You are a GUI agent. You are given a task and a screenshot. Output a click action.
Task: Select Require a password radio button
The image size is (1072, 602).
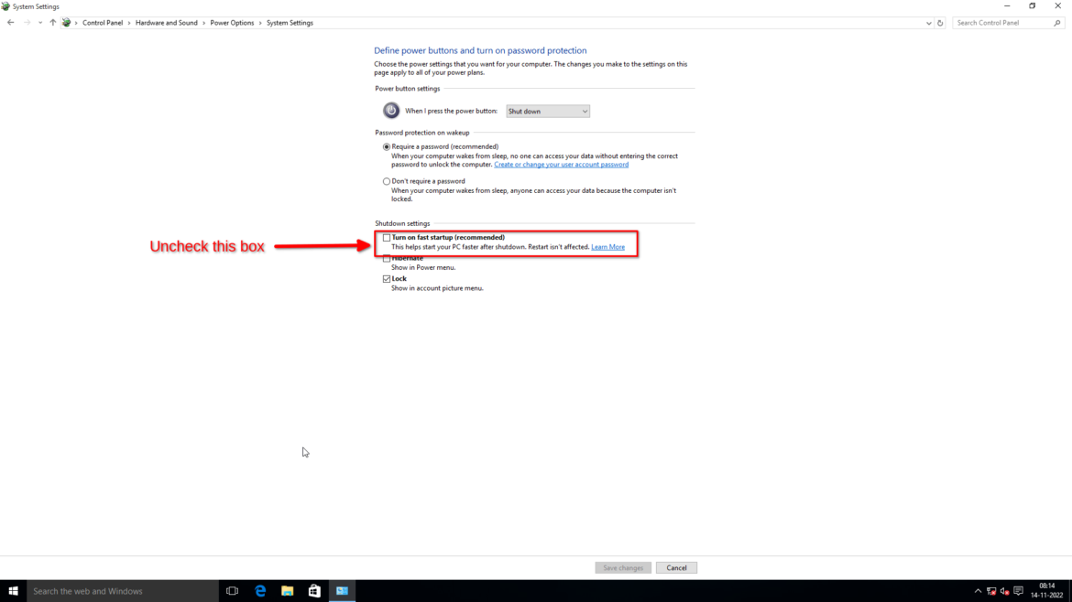click(x=387, y=146)
